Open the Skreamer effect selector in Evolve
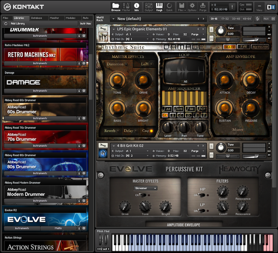Screen dimensions: 278x253 coord(145,188)
